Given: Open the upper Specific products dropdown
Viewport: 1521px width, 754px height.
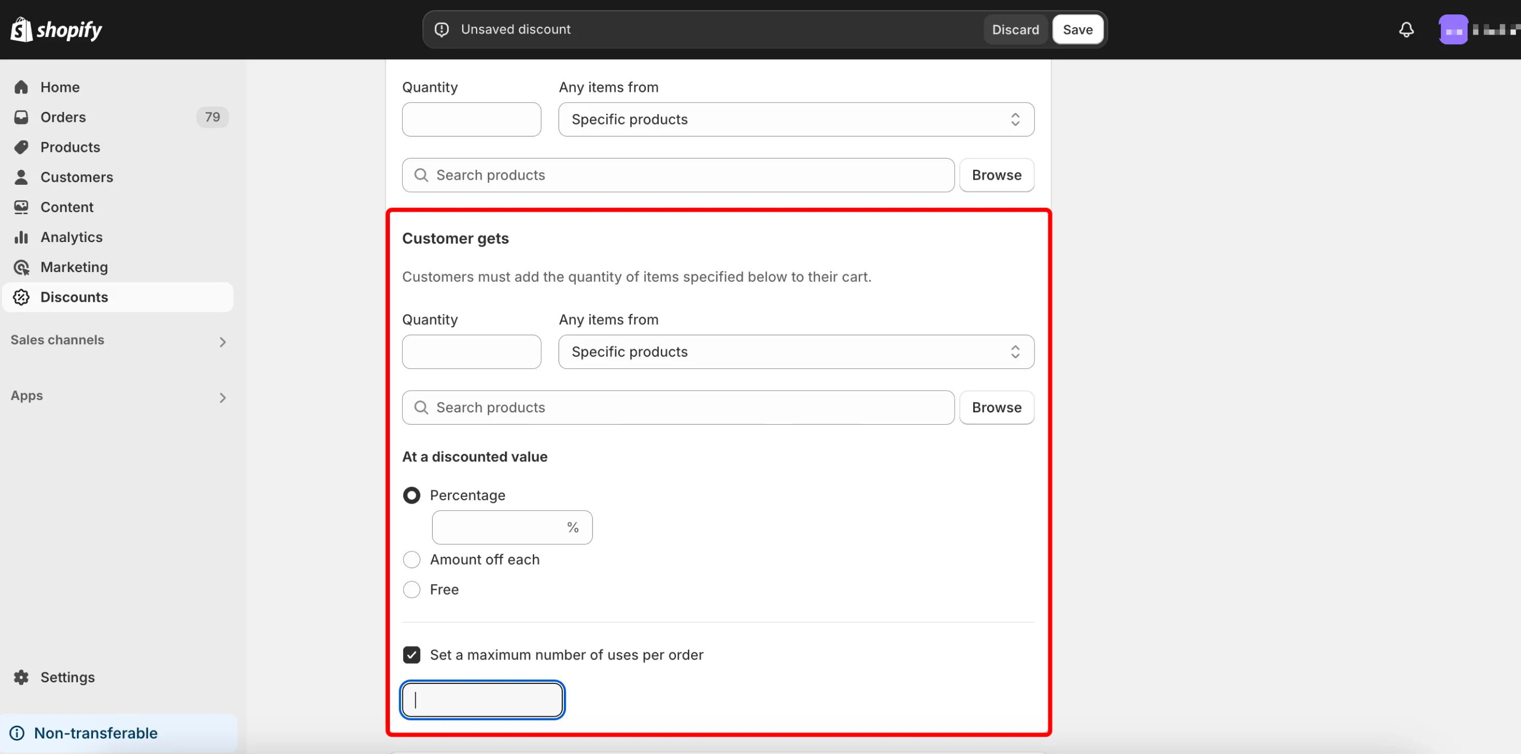Looking at the screenshot, I should (796, 120).
